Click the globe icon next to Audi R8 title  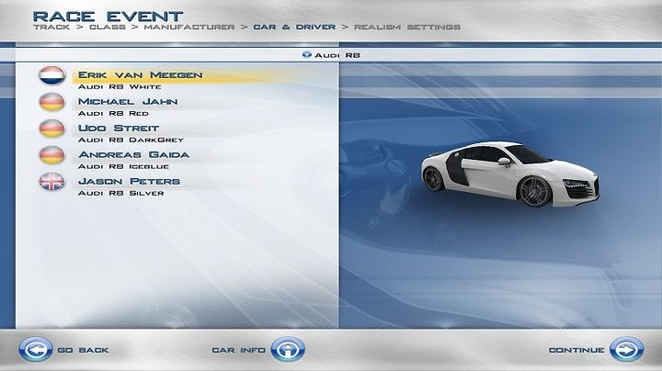(x=307, y=54)
